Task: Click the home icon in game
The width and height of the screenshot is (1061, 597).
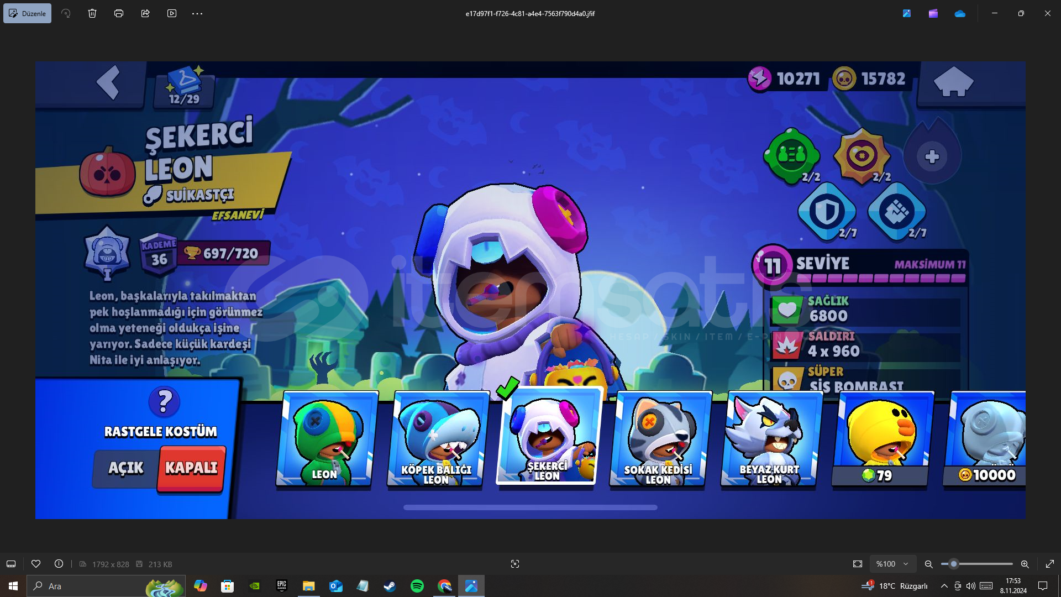Action: (953, 82)
